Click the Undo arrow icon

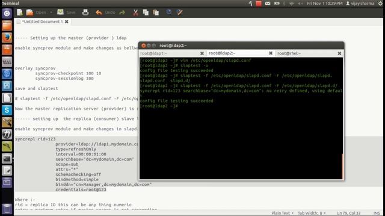coord(99,12)
